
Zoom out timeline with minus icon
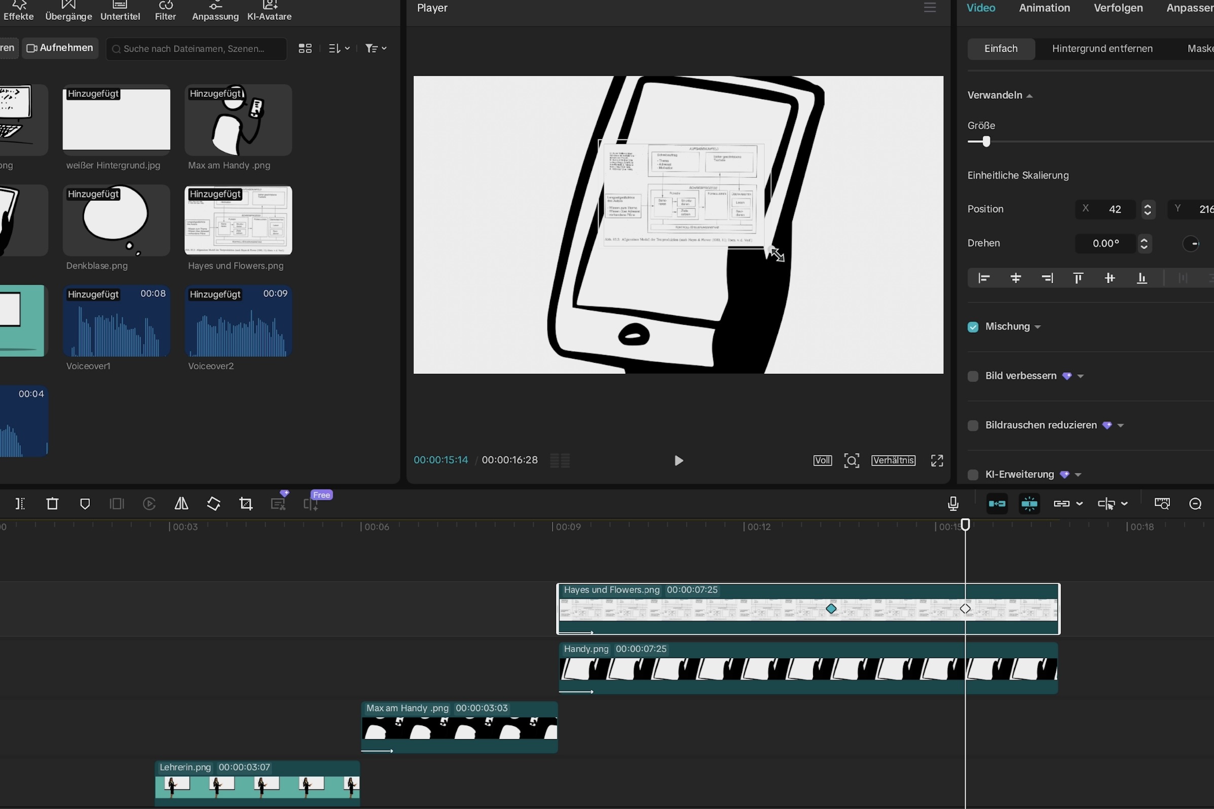(1195, 504)
